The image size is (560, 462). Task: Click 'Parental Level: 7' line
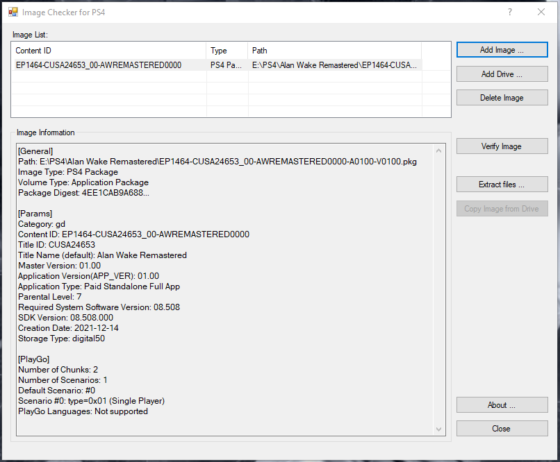[x=49, y=297]
